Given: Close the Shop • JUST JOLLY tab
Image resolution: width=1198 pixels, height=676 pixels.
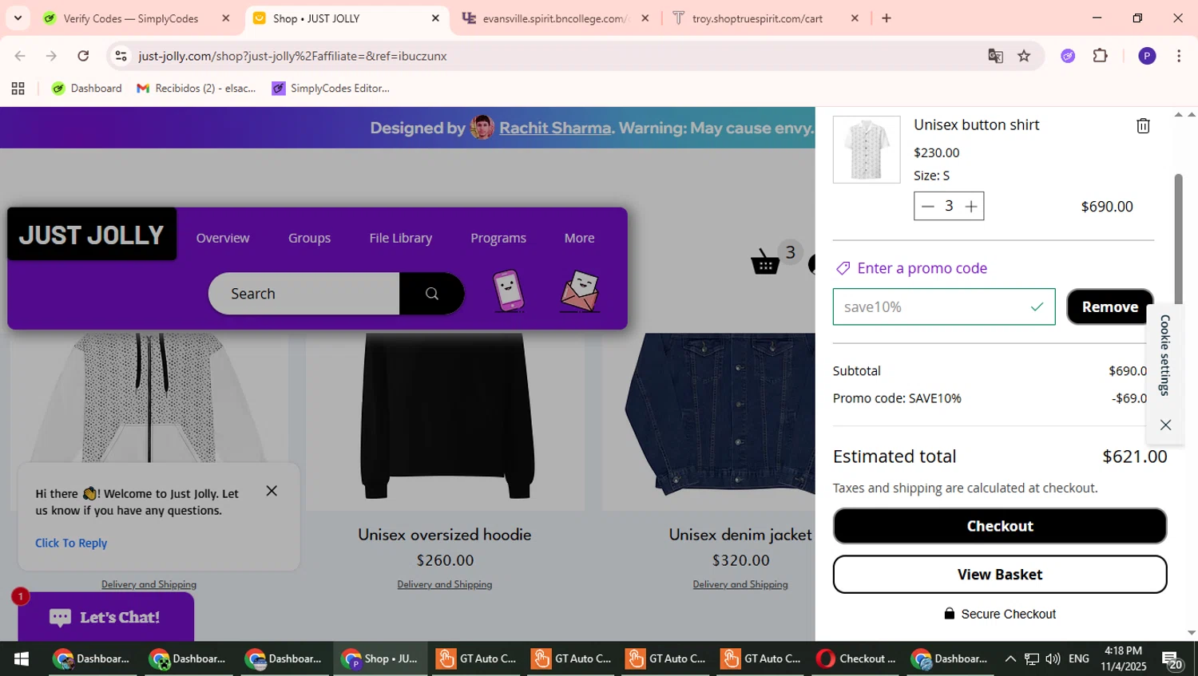Looking at the screenshot, I should 435,18.
